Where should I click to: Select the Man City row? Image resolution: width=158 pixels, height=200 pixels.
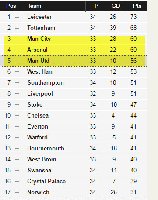(75, 39)
